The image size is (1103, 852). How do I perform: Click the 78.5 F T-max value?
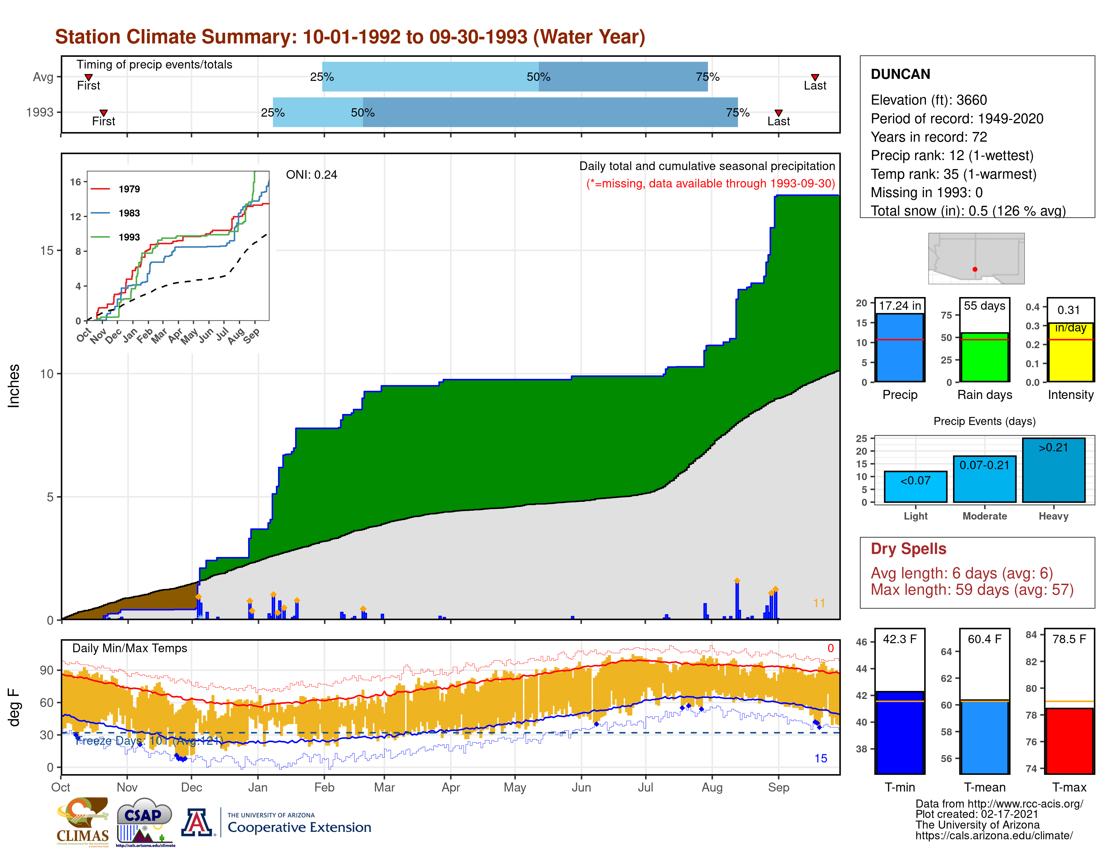[x=1069, y=639]
